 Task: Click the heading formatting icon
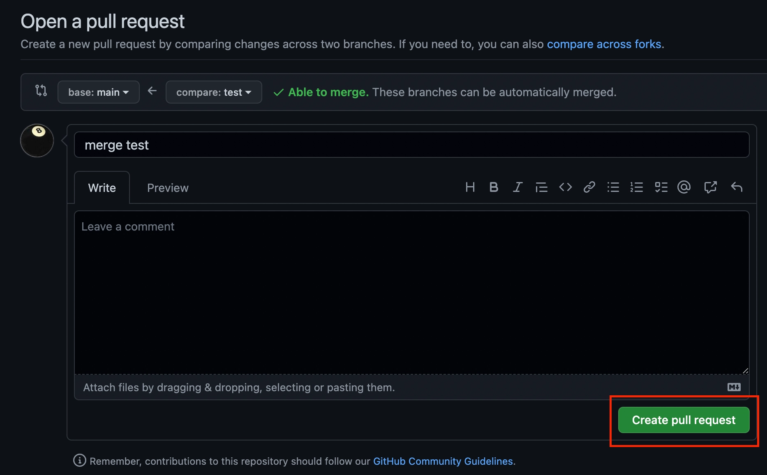tap(470, 187)
